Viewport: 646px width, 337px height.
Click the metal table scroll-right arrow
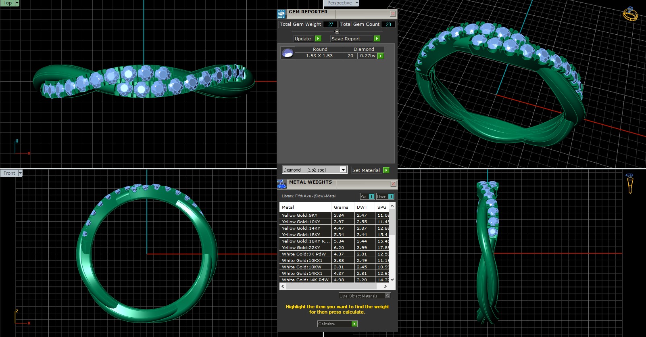[x=386, y=286]
